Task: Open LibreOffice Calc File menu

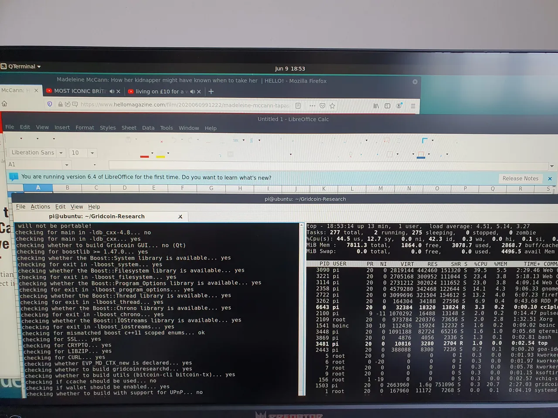Action: [x=10, y=127]
